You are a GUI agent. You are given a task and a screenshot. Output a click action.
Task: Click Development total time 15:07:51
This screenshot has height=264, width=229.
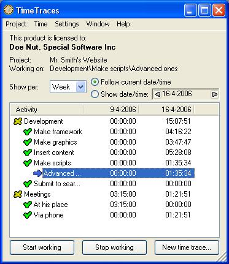tap(178, 121)
